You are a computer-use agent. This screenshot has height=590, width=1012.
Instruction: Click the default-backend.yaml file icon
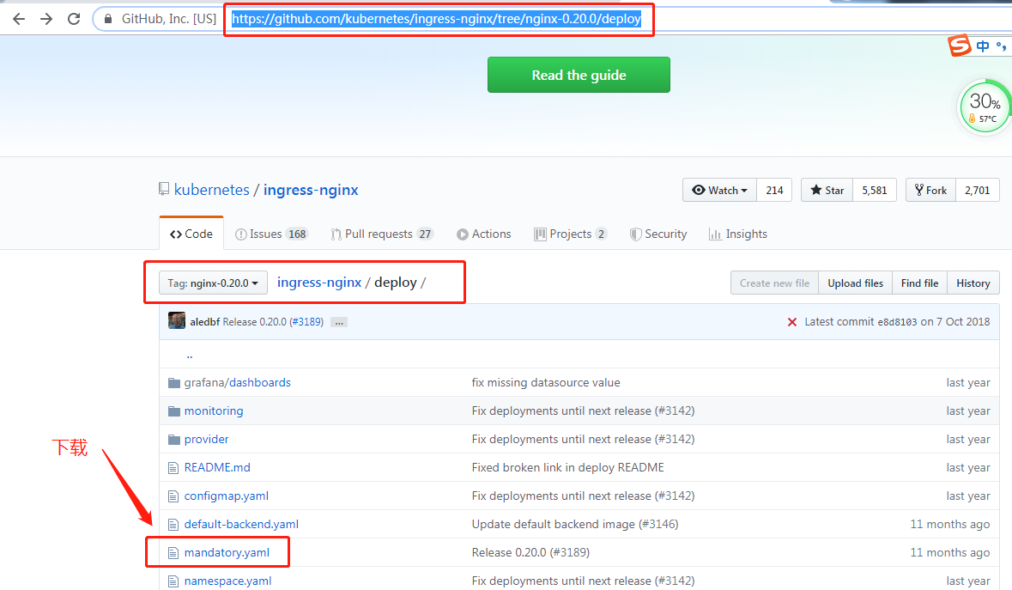point(173,525)
